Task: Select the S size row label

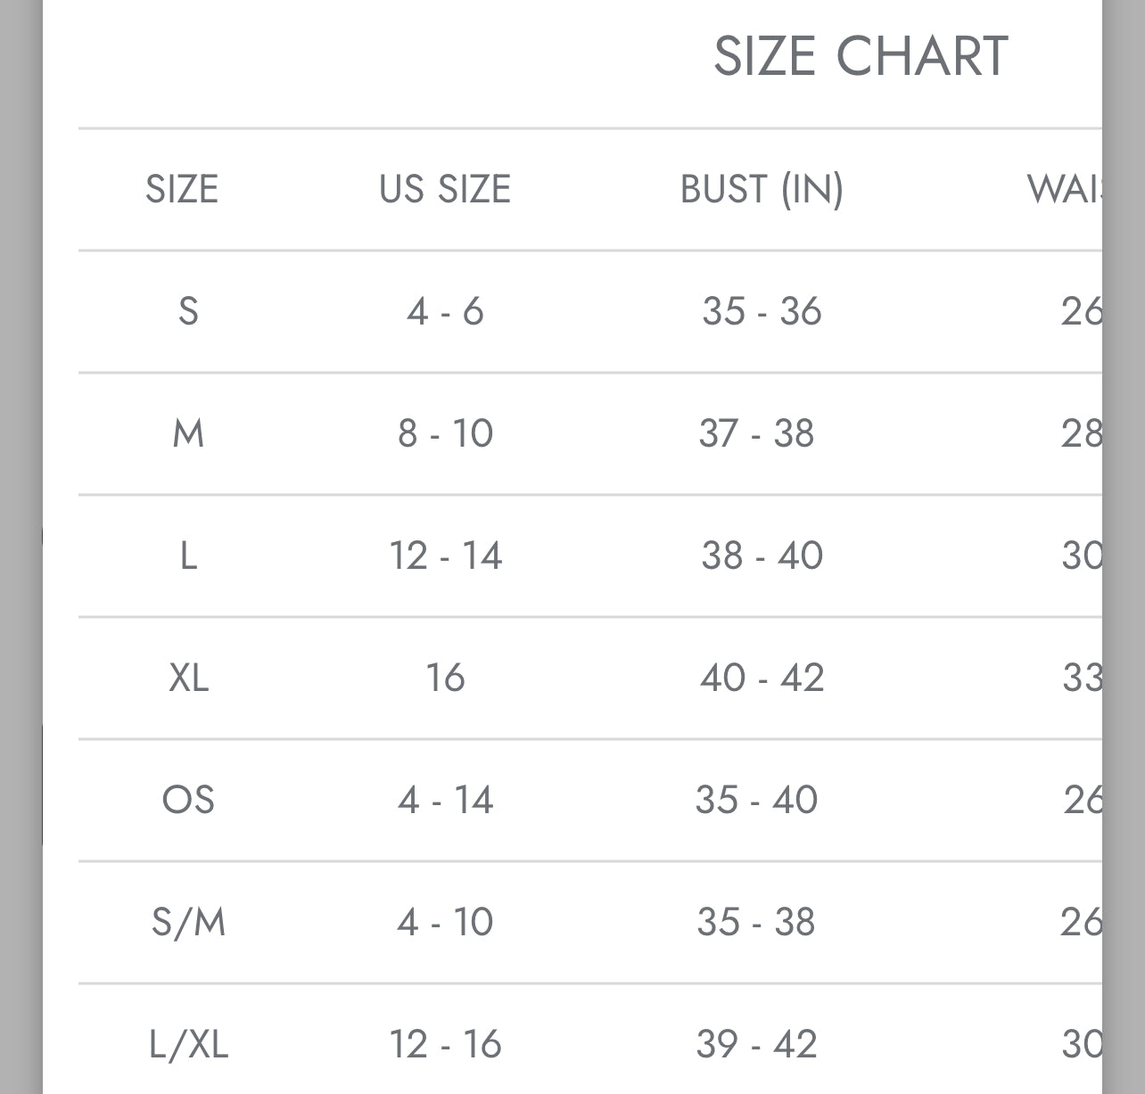Action: (188, 311)
